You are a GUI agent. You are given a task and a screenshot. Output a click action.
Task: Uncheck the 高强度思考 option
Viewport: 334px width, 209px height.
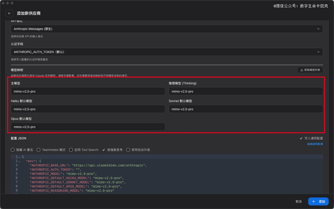[104, 150]
